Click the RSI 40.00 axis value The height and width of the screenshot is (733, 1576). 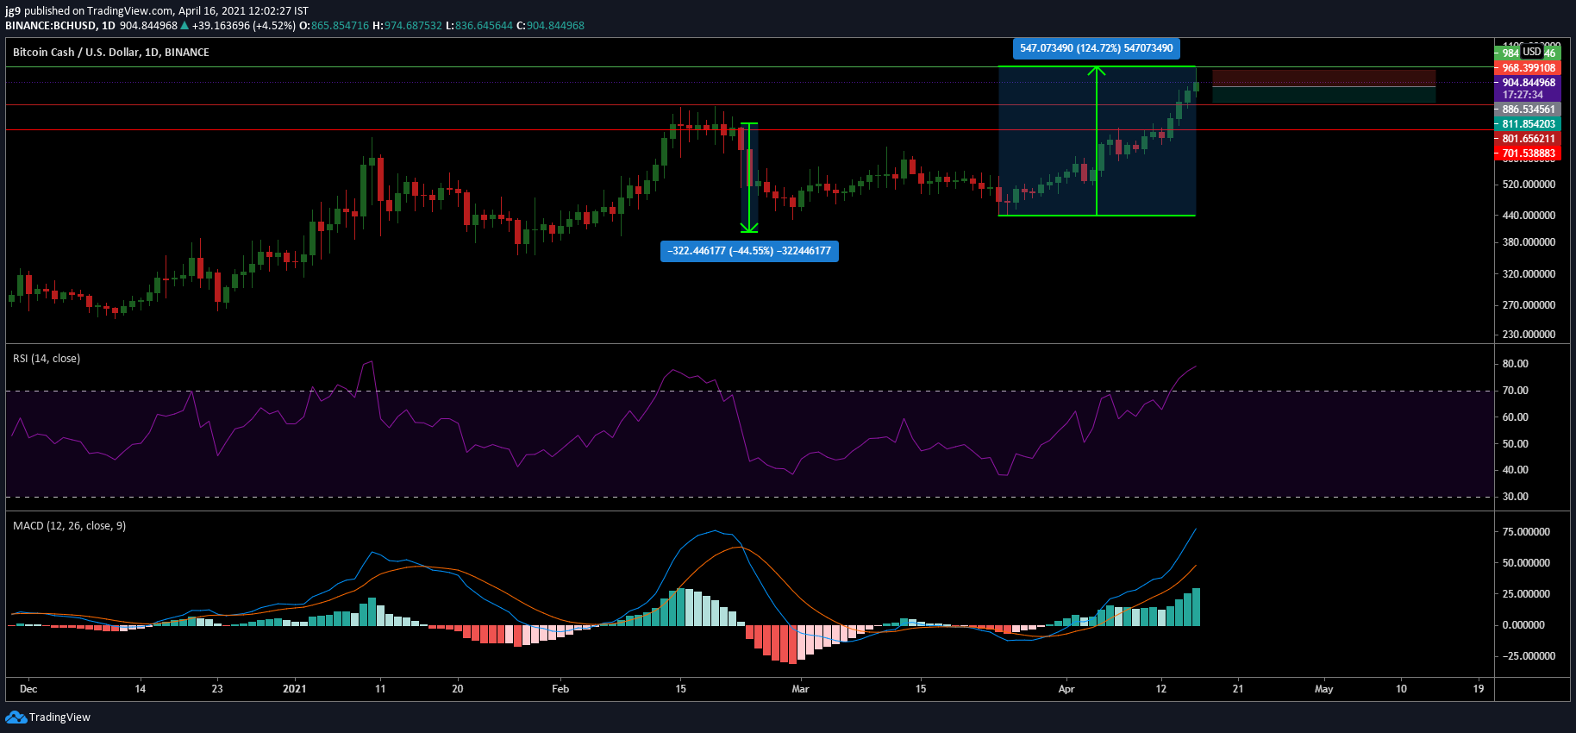click(1516, 470)
